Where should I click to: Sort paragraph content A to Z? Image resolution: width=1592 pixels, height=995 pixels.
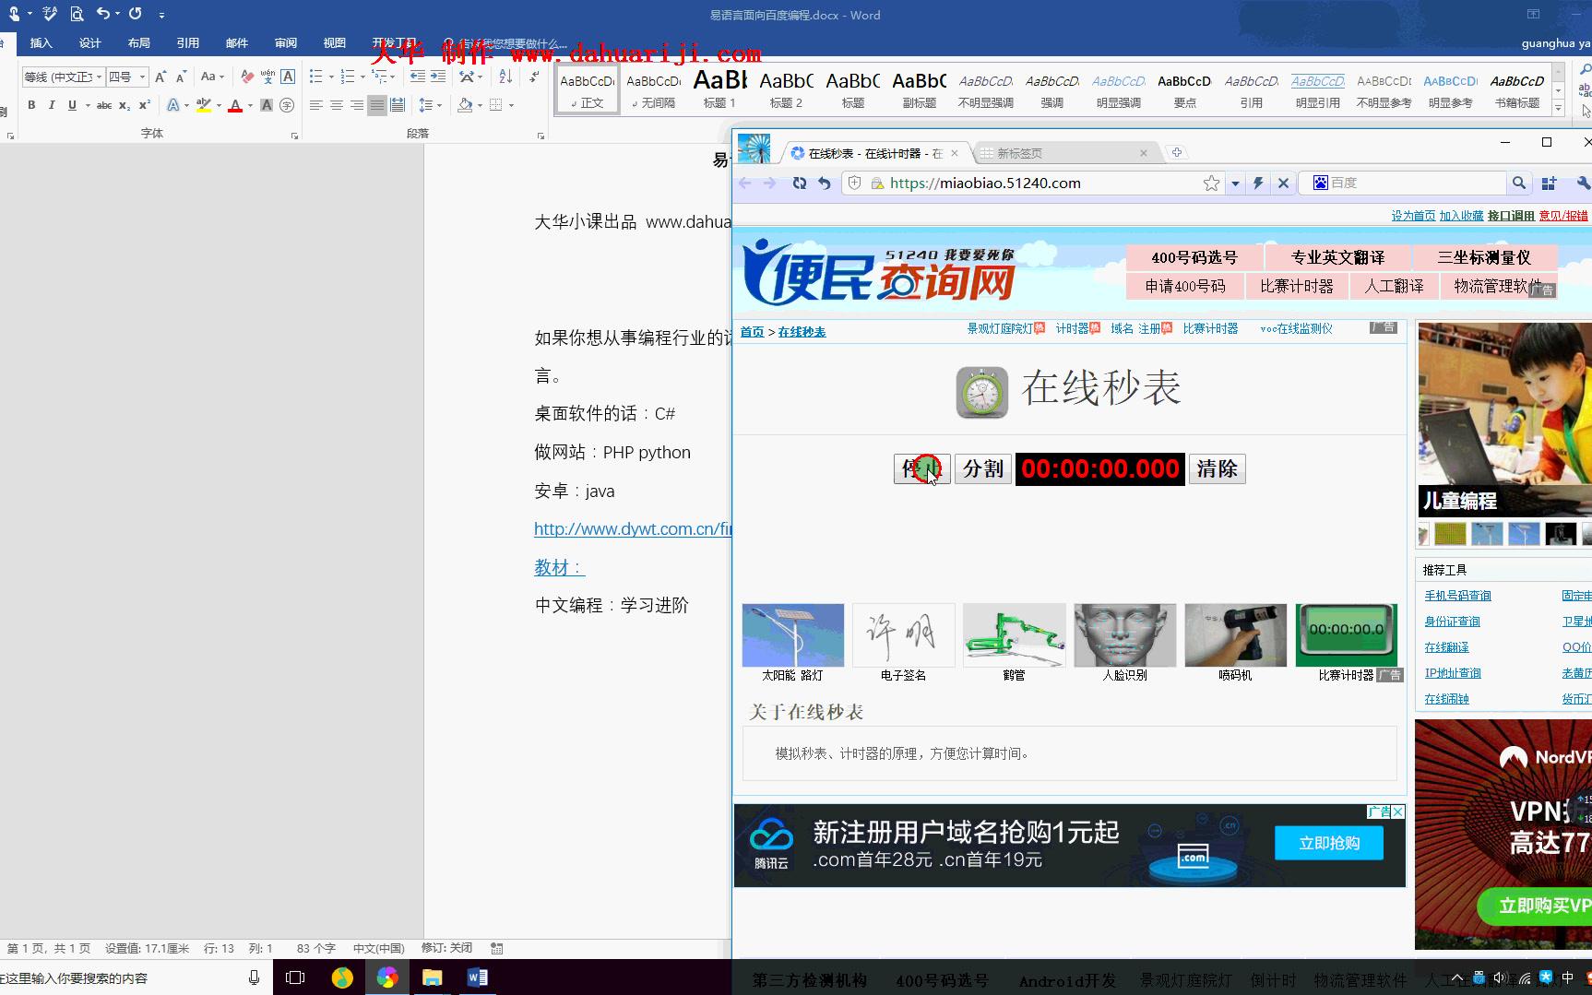(x=505, y=77)
